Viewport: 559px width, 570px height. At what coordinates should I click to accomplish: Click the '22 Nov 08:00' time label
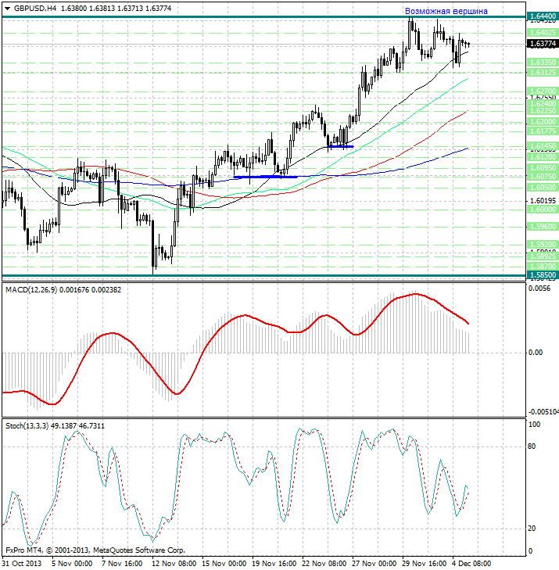point(324,564)
